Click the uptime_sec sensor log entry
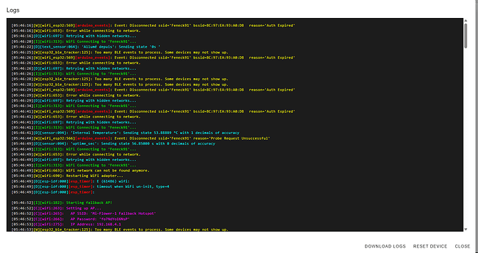The width and height of the screenshot is (478, 253). pyautogui.click(x=113, y=144)
